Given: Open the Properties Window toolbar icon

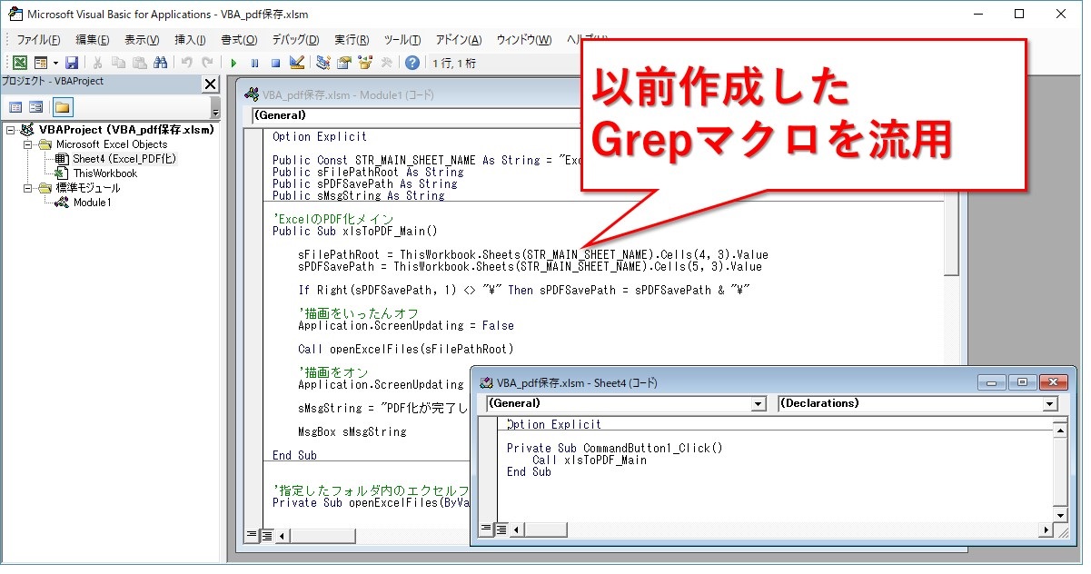Looking at the screenshot, I should [x=344, y=63].
